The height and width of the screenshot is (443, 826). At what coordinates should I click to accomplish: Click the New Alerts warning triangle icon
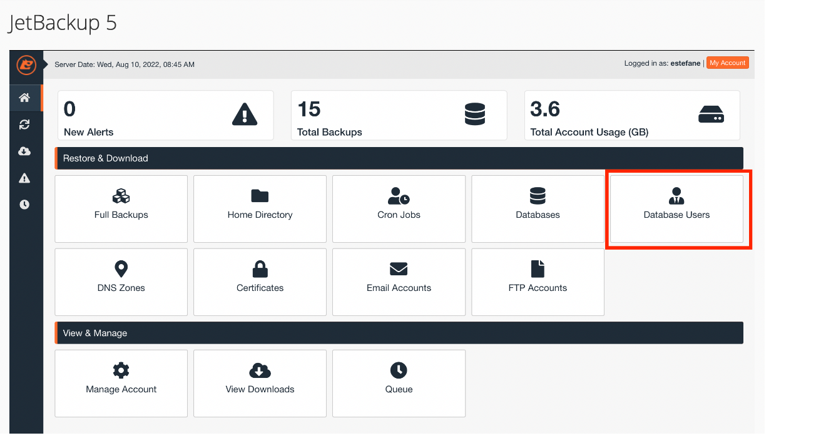pos(245,115)
